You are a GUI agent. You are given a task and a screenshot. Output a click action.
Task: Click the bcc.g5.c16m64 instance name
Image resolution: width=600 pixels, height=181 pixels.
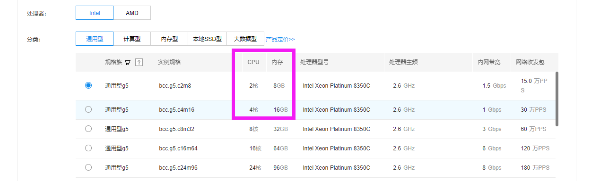[178, 148]
